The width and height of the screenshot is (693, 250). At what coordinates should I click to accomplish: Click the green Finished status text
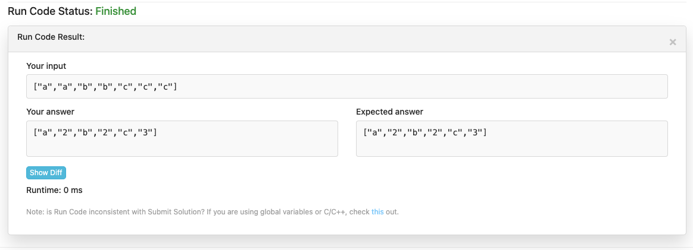(x=115, y=11)
